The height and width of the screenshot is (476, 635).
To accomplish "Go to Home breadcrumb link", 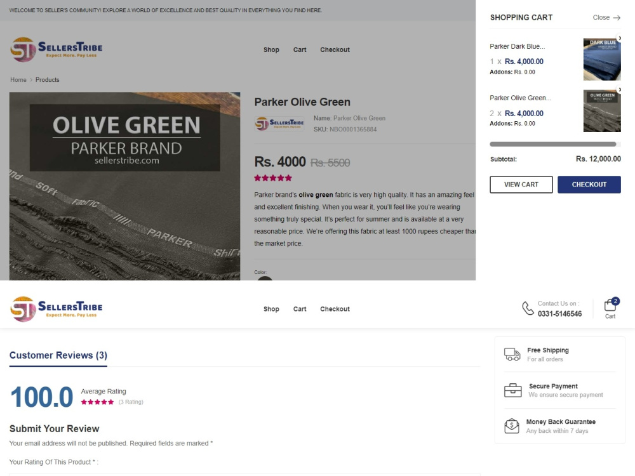I will point(18,80).
